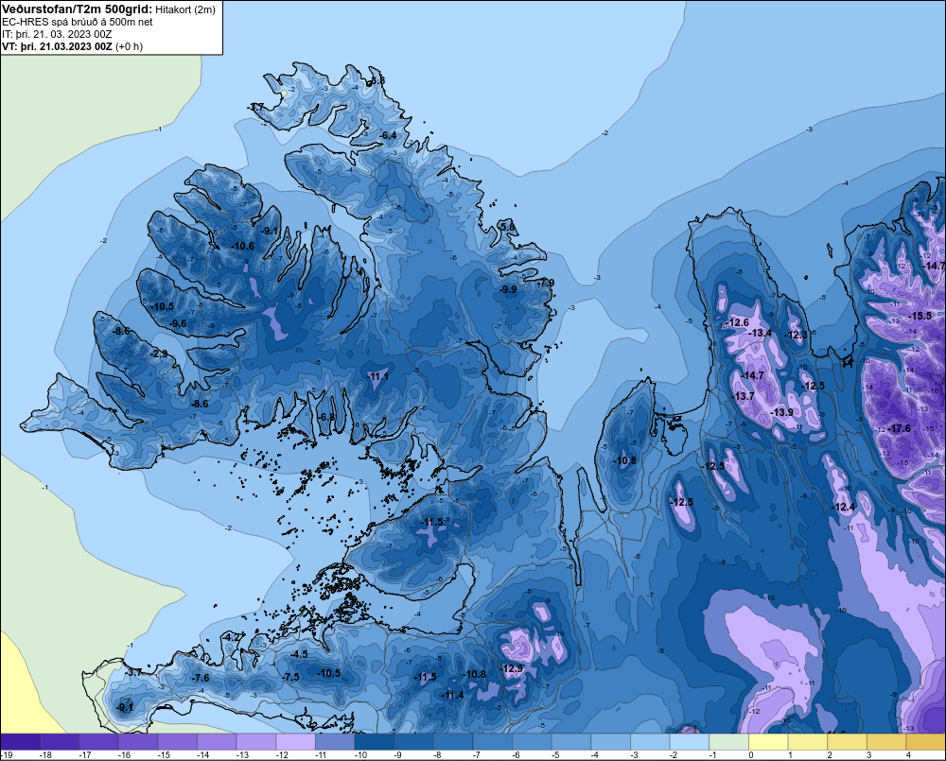946x761 pixels.
Task: Click the line 'EC-HRES spá brúuð á 500m net'
Action: [x=78, y=22]
